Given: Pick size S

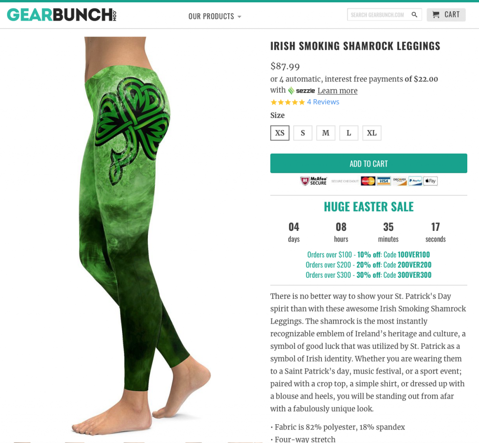Looking at the screenshot, I should coord(303,133).
